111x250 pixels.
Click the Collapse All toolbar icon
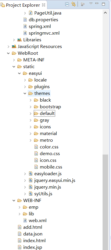coord(67,4)
